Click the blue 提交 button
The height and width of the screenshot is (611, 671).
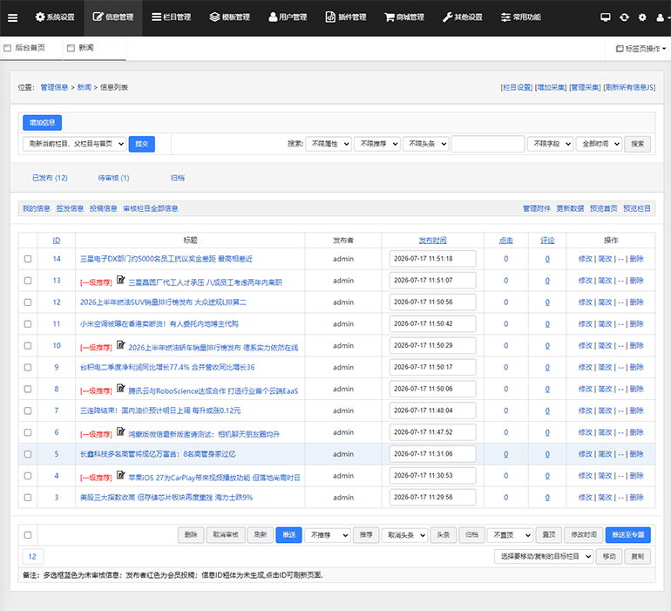click(x=142, y=144)
